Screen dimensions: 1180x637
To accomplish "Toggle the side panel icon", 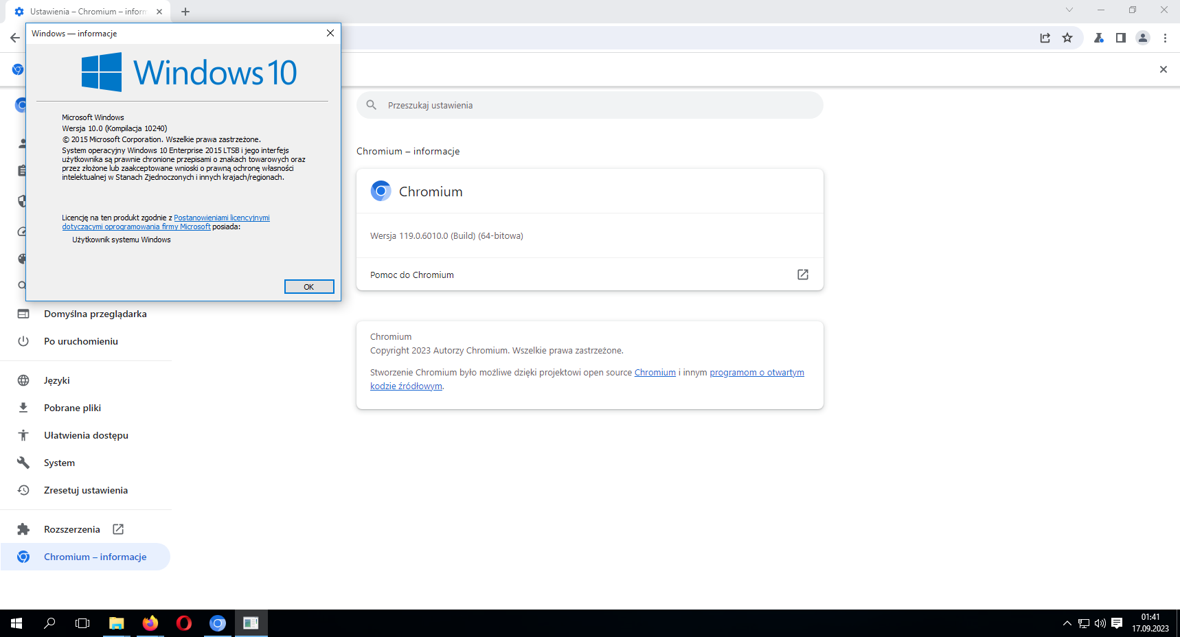I will click(x=1121, y=38).
